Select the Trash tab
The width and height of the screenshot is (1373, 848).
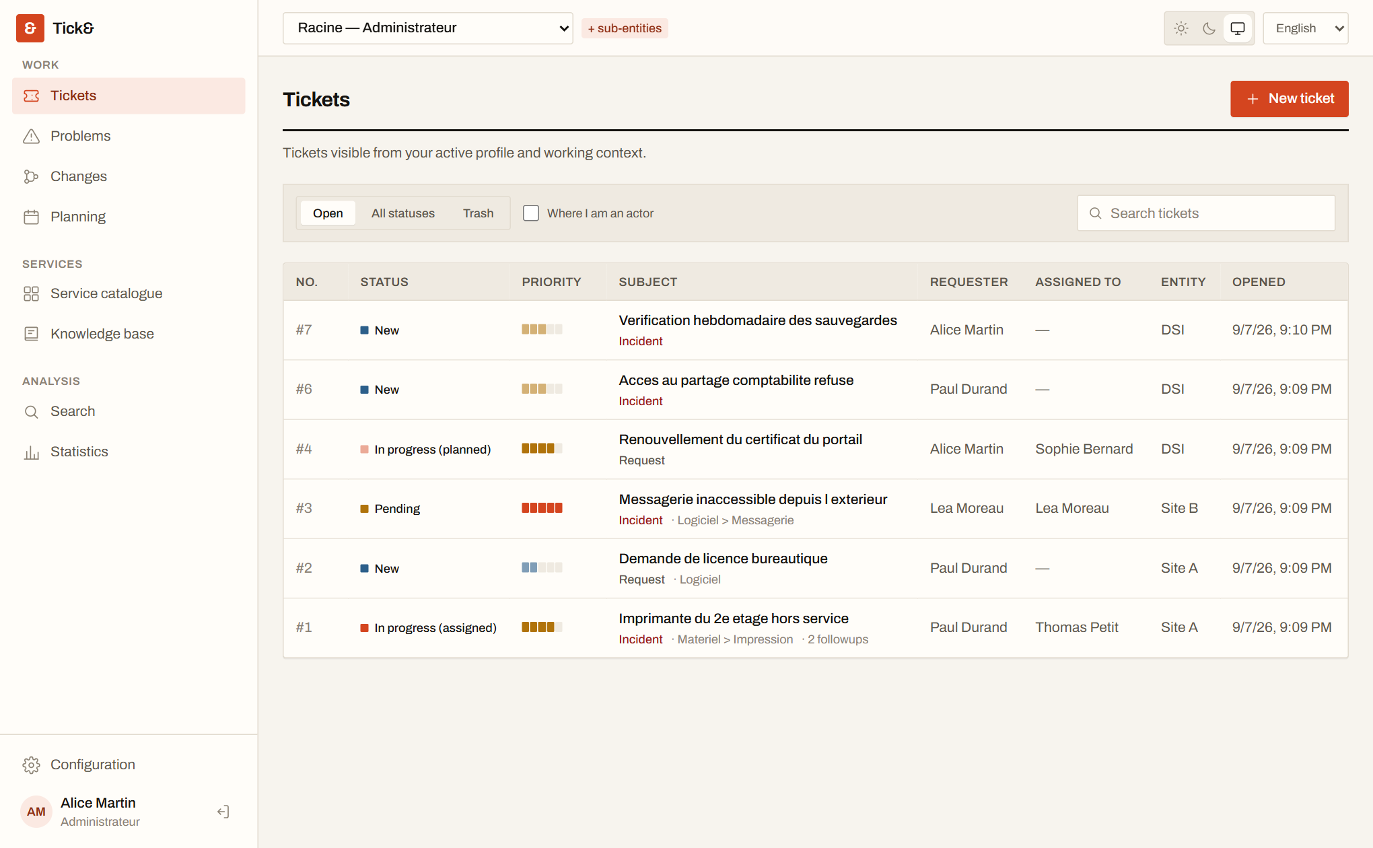tap(479, 213)
